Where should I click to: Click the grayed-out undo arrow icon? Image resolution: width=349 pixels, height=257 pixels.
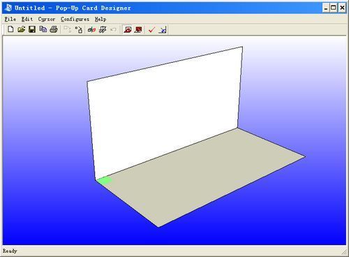click(113, 29)
